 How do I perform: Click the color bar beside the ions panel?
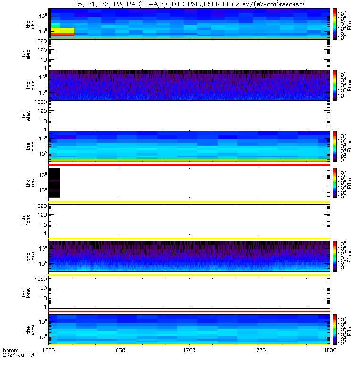[335, 329]
